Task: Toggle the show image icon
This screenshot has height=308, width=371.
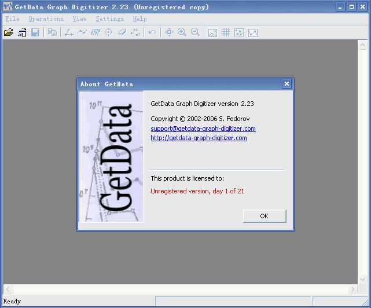Action: [212, 32]
